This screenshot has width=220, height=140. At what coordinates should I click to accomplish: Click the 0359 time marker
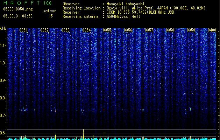pyautogui.click(x=191, y=30)
